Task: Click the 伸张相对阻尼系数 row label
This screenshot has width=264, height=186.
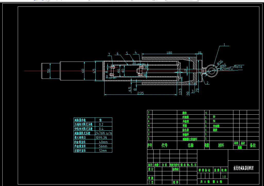Action: (83, 129)
